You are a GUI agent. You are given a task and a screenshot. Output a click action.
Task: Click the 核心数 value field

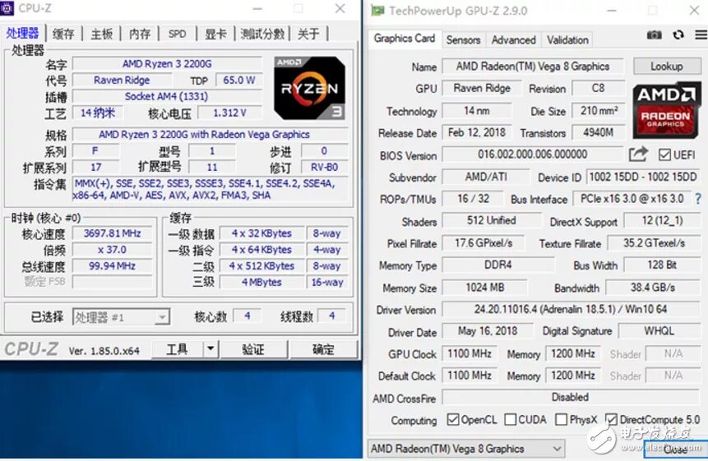click(247, 316)
